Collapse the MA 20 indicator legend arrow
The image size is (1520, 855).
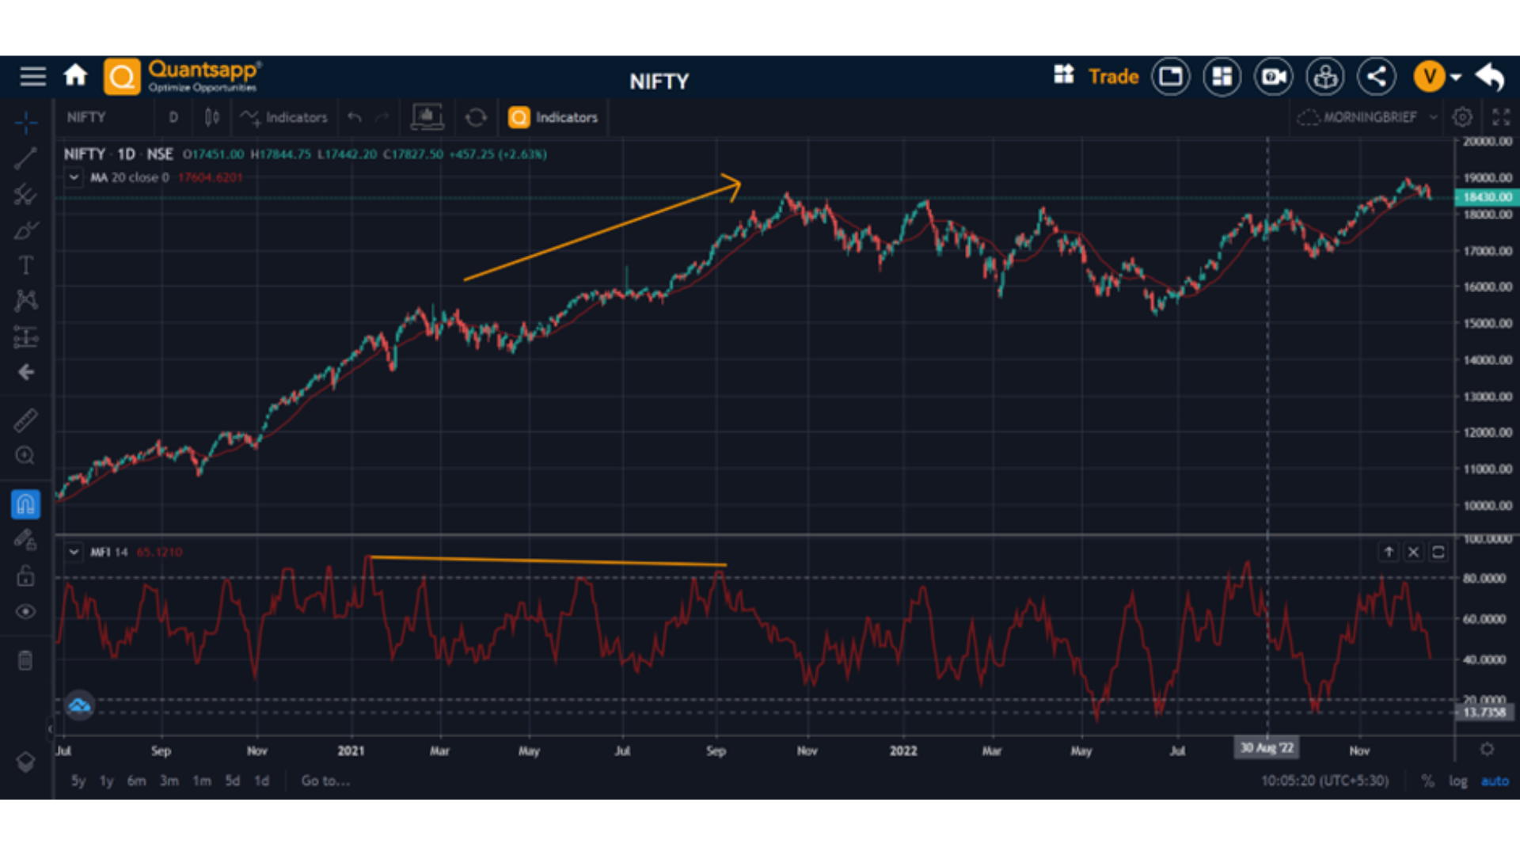pyautogui.click(x=74, y=177)
